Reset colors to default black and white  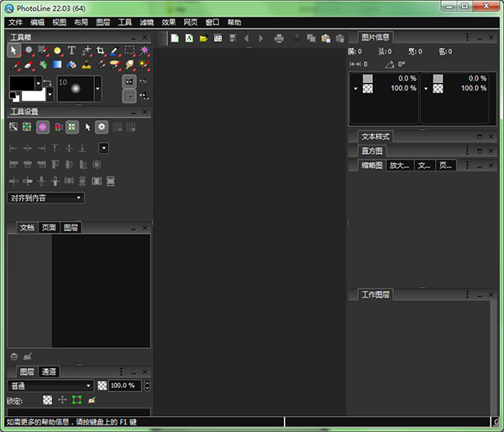pyautogui.click(x=13, y=96)
